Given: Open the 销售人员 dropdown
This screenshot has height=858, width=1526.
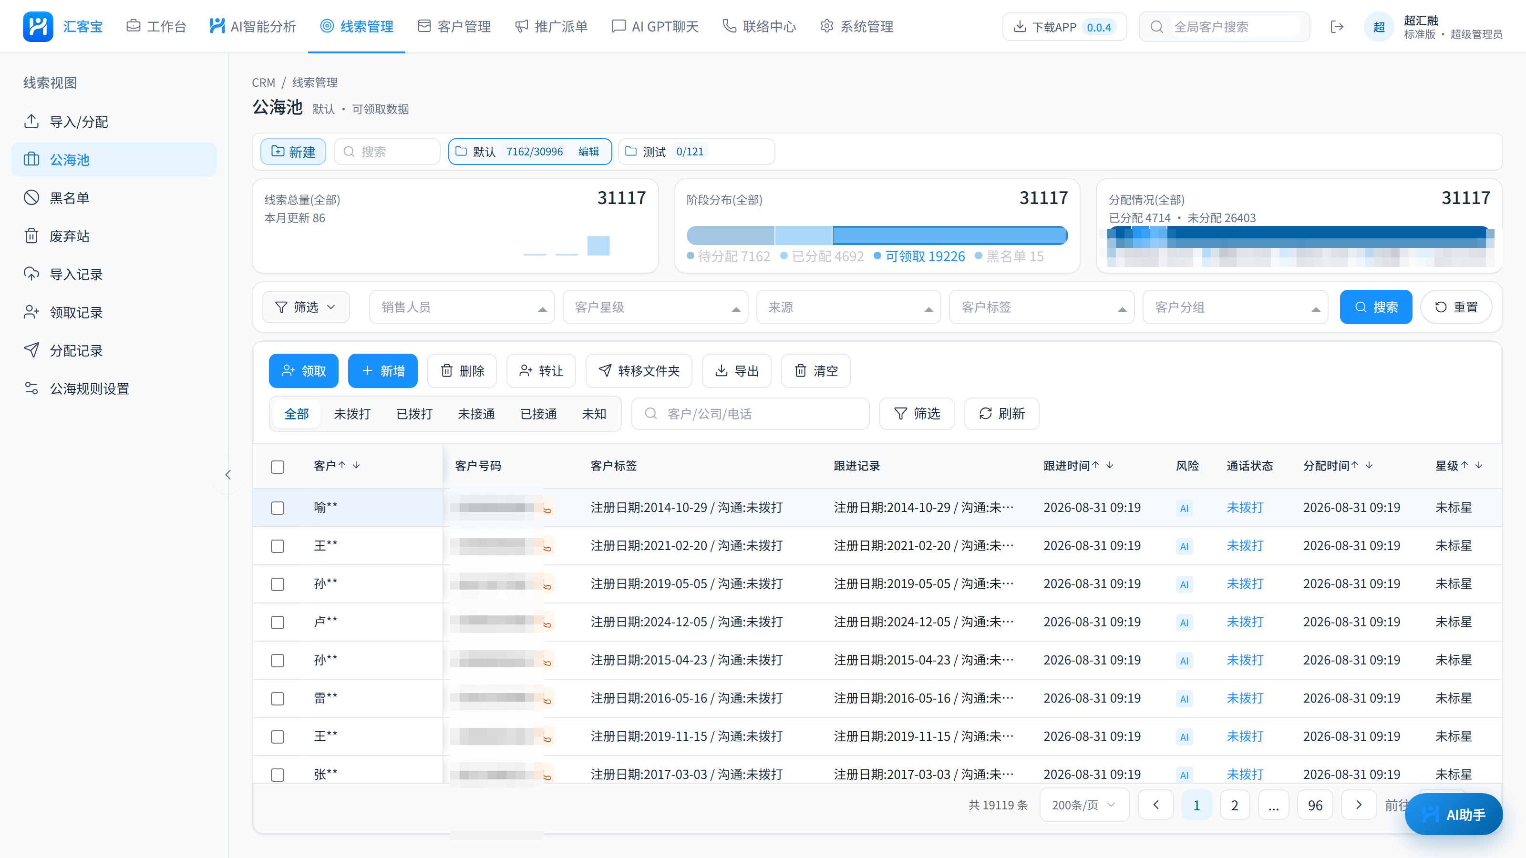Looking at the screenshot, I should tap(462, 306).
